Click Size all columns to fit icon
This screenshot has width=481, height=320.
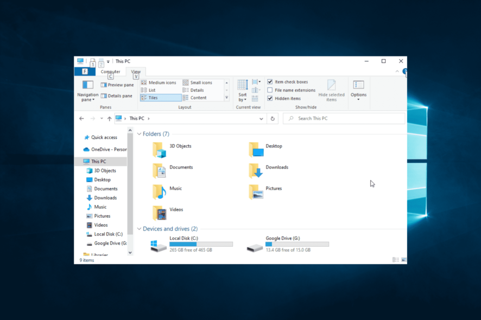coord(255,98)
